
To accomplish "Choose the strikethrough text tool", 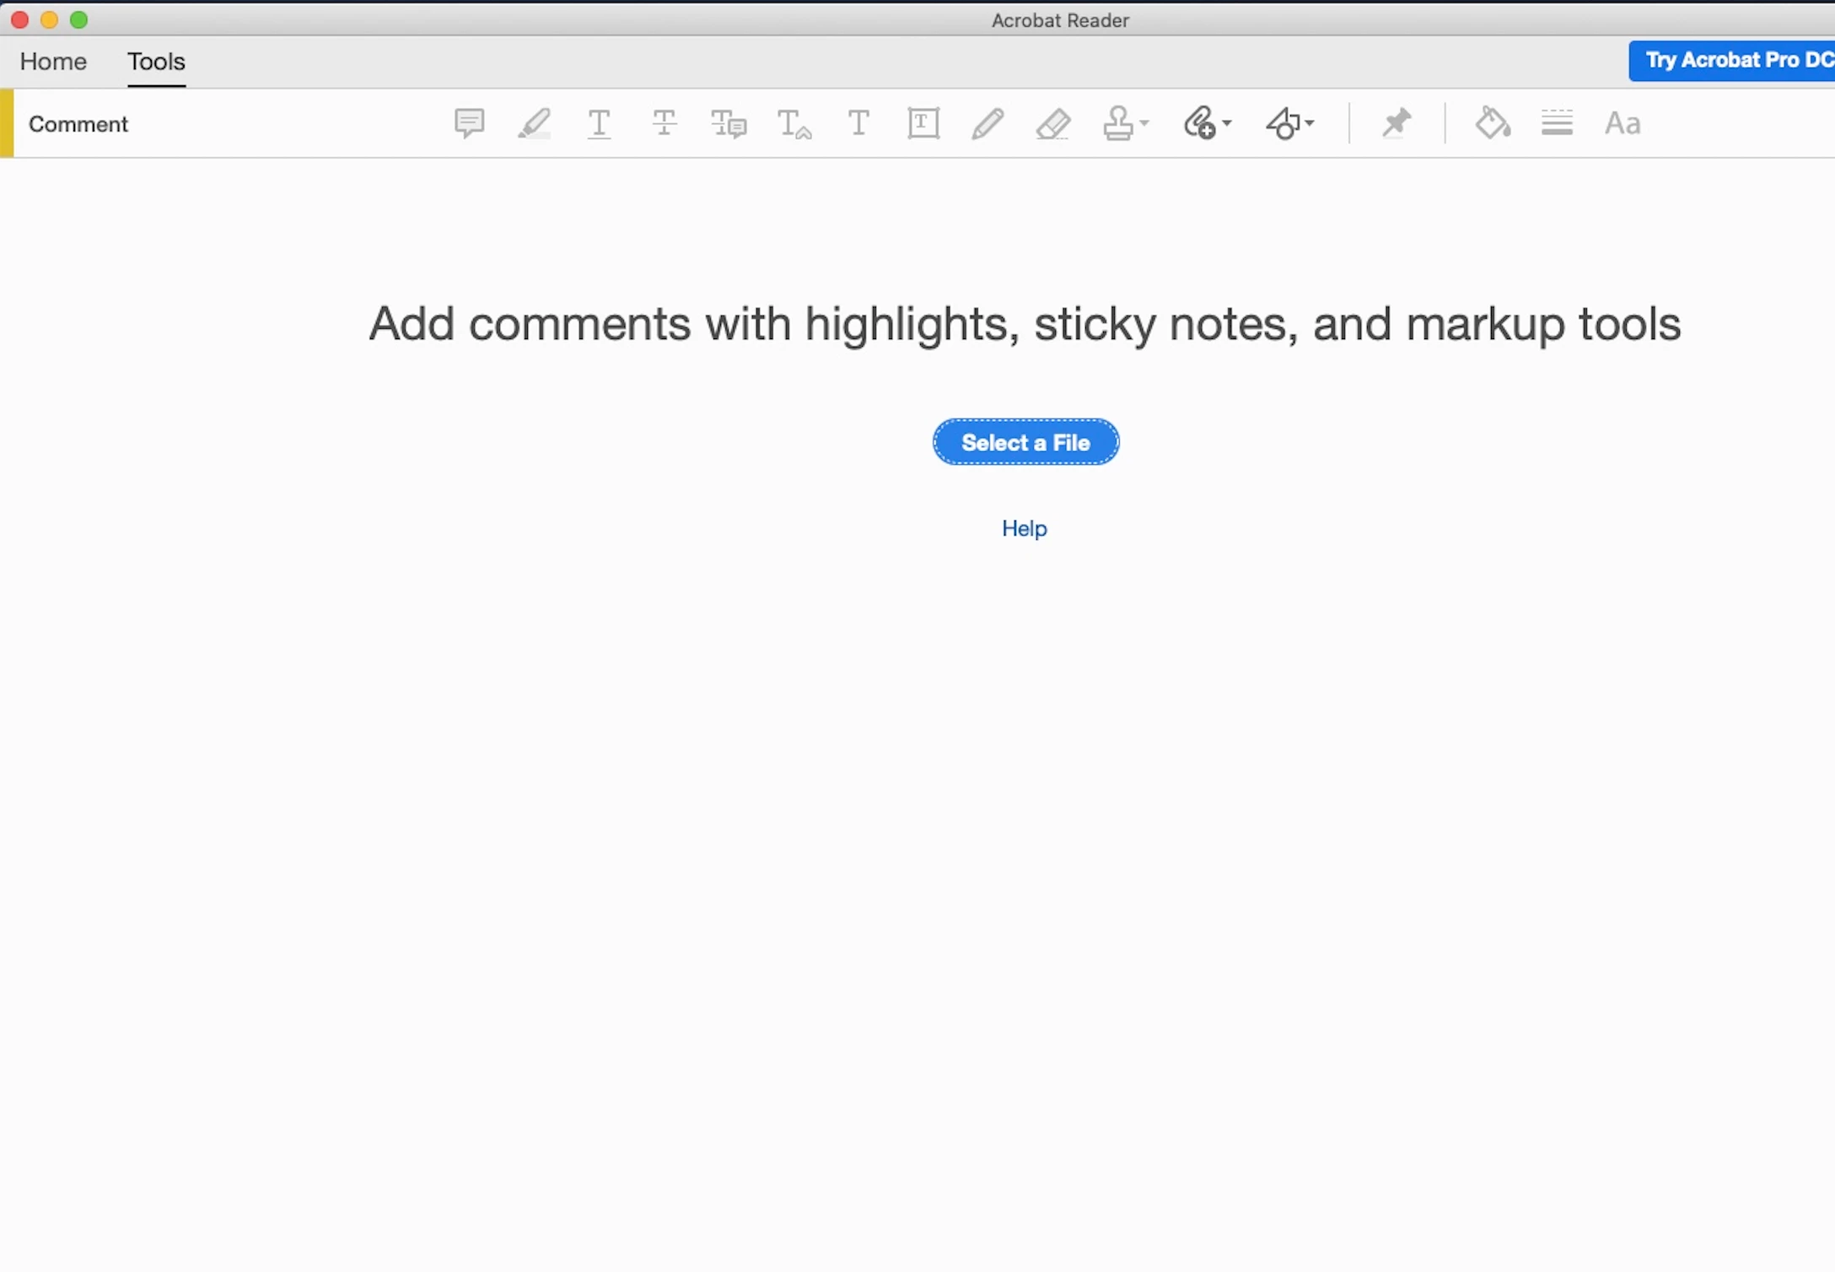I will [x=664, y=123].
